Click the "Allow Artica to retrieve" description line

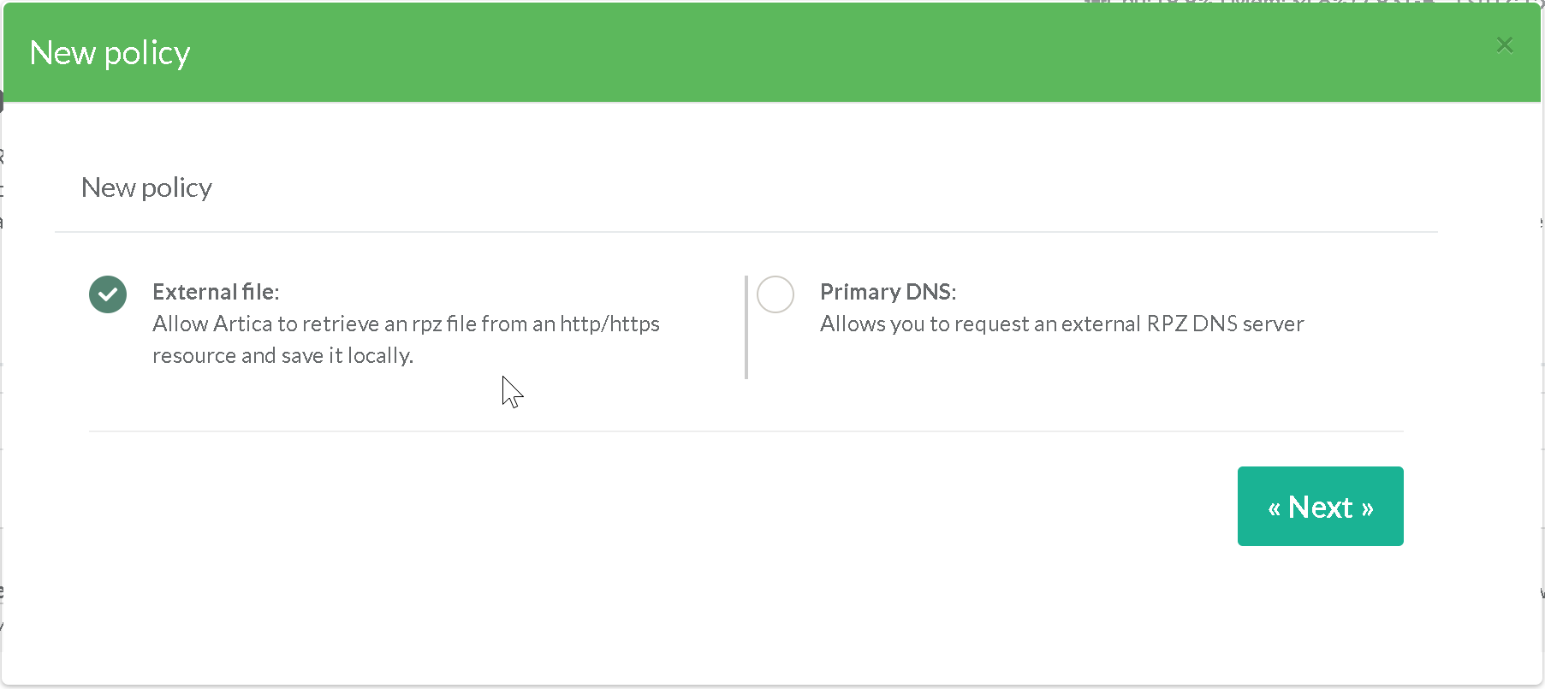point(406,324)
